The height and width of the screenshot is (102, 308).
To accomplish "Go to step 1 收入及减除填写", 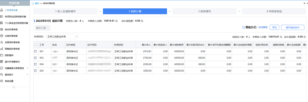I will coord(65,11).
